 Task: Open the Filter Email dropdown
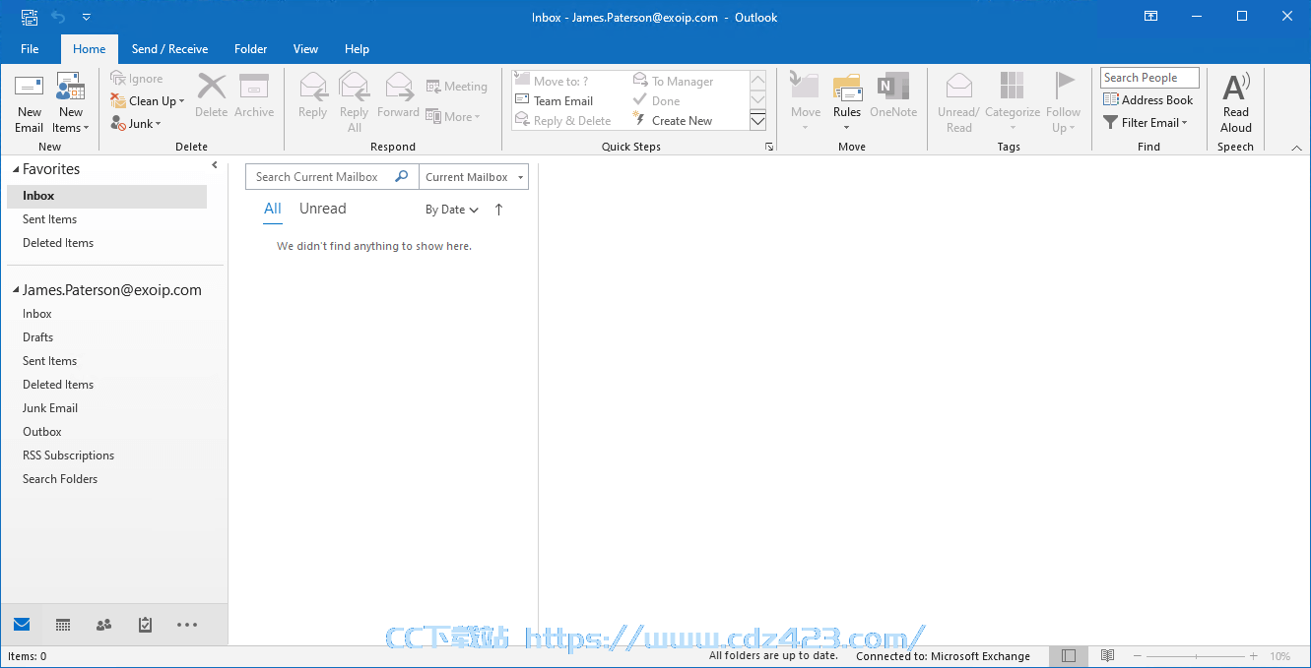point(1146,123)
